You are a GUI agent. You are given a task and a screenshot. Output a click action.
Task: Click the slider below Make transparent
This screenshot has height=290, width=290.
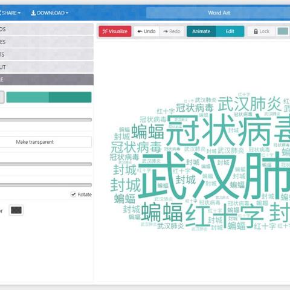(46, 164)
